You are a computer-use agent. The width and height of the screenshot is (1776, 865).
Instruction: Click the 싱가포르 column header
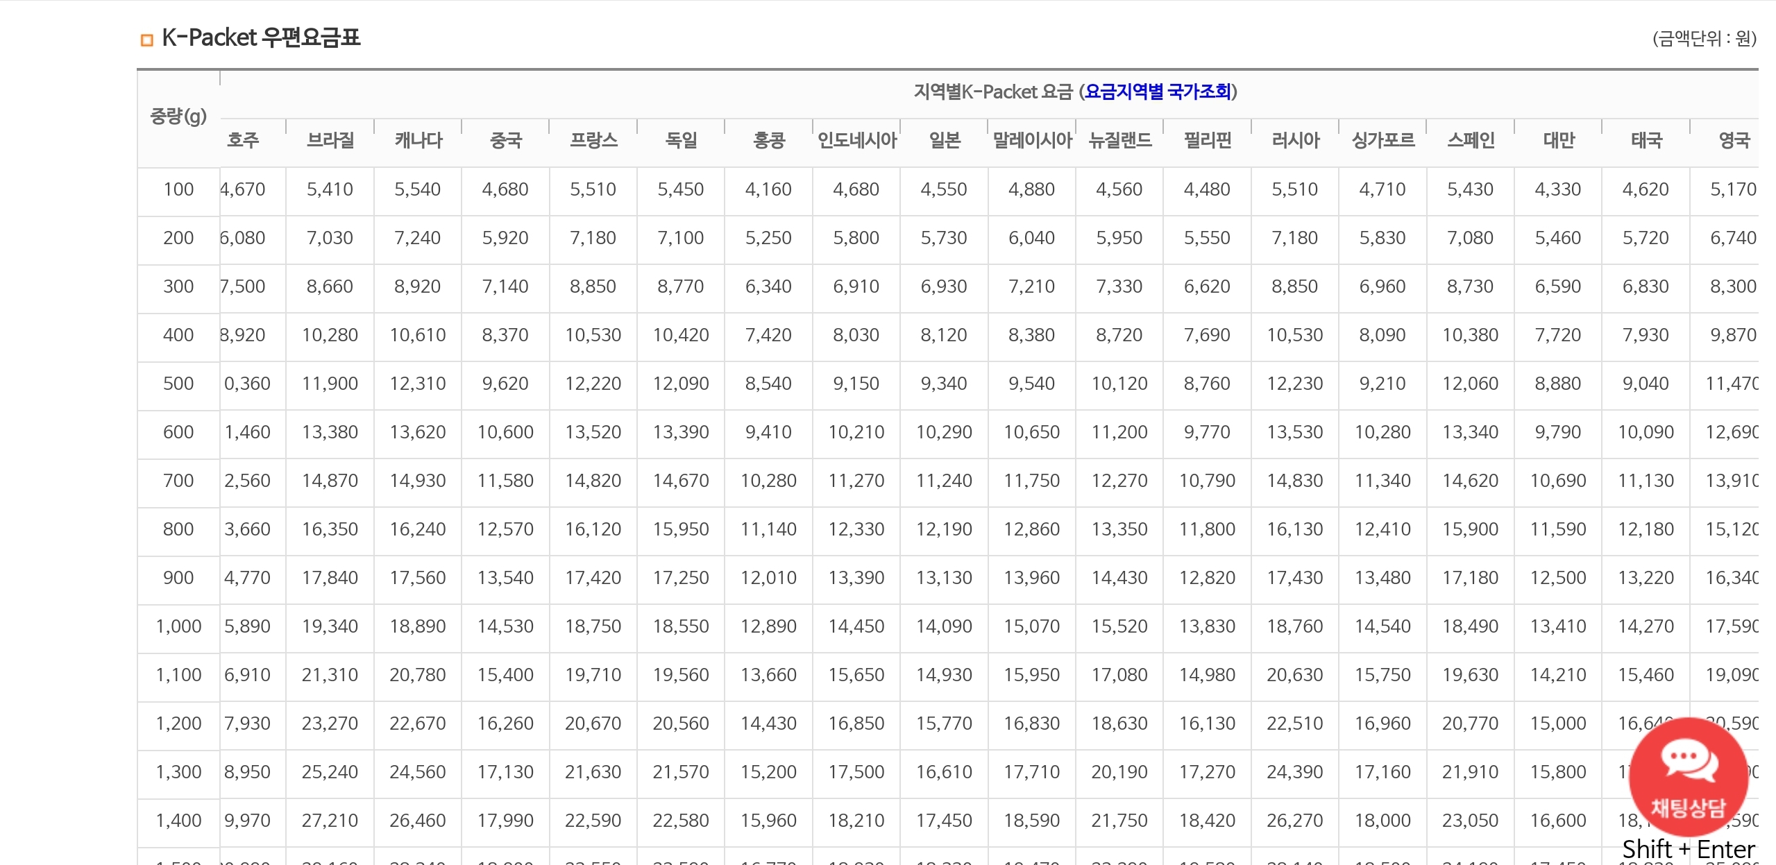1382,141
